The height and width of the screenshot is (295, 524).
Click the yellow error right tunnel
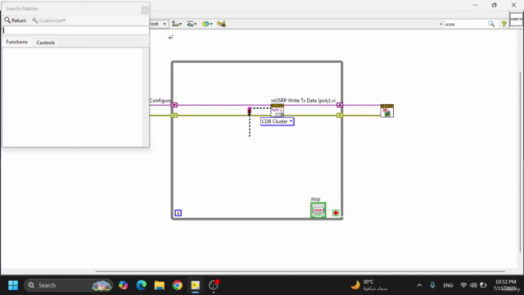click(340, 116)
